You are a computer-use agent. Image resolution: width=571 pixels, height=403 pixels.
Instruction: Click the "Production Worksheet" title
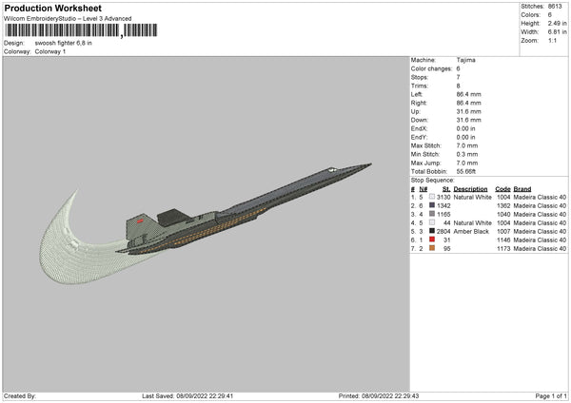52,8
